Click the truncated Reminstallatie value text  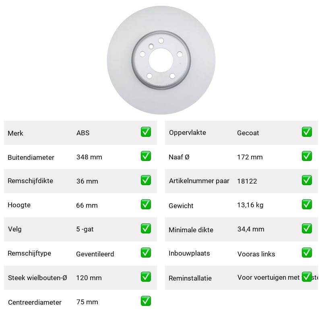click(278, 277)
